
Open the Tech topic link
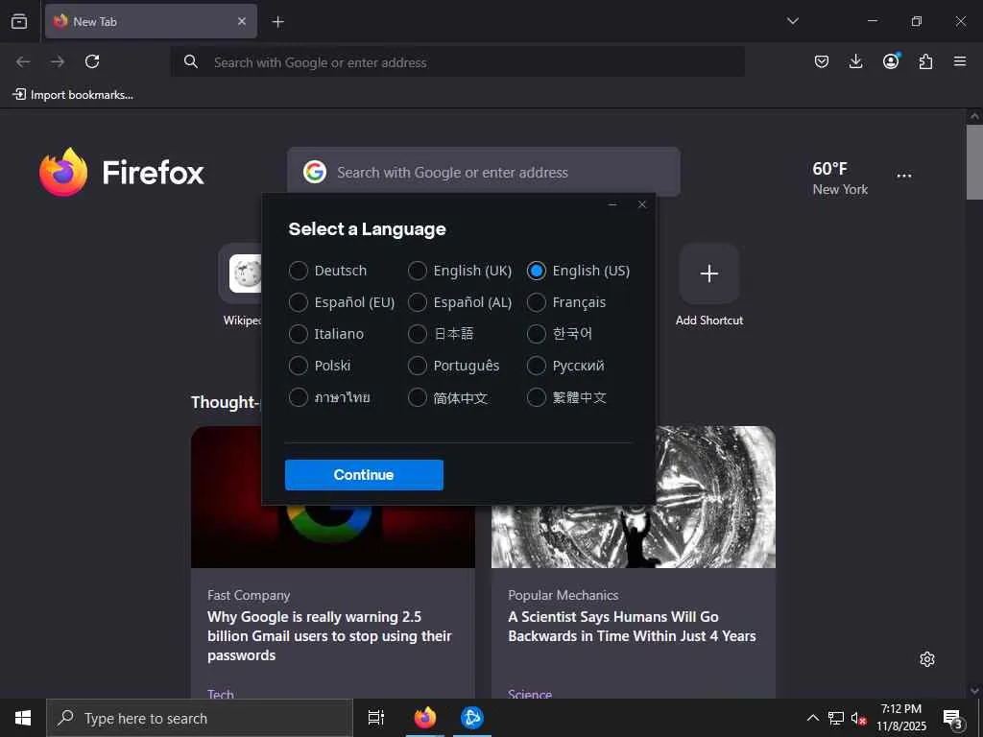pyautogui.click(x=221, y=694)
